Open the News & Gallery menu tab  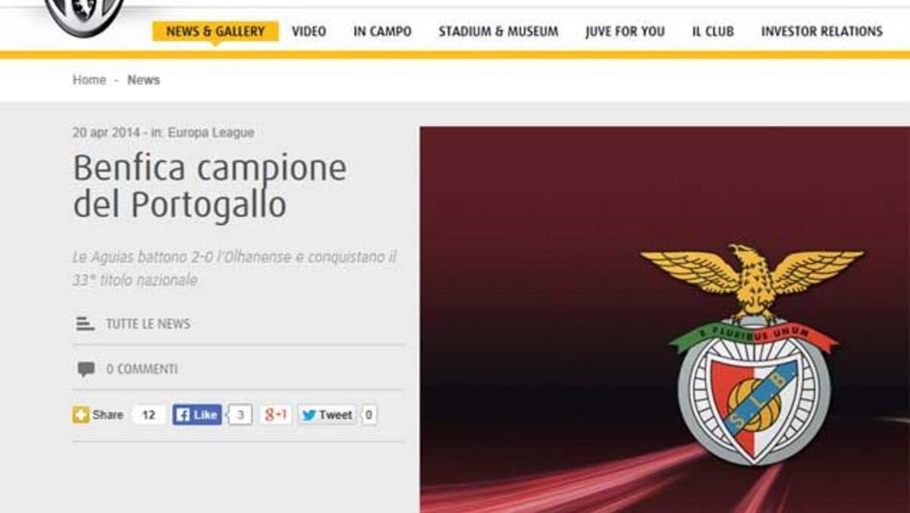(x=215, y=31)
